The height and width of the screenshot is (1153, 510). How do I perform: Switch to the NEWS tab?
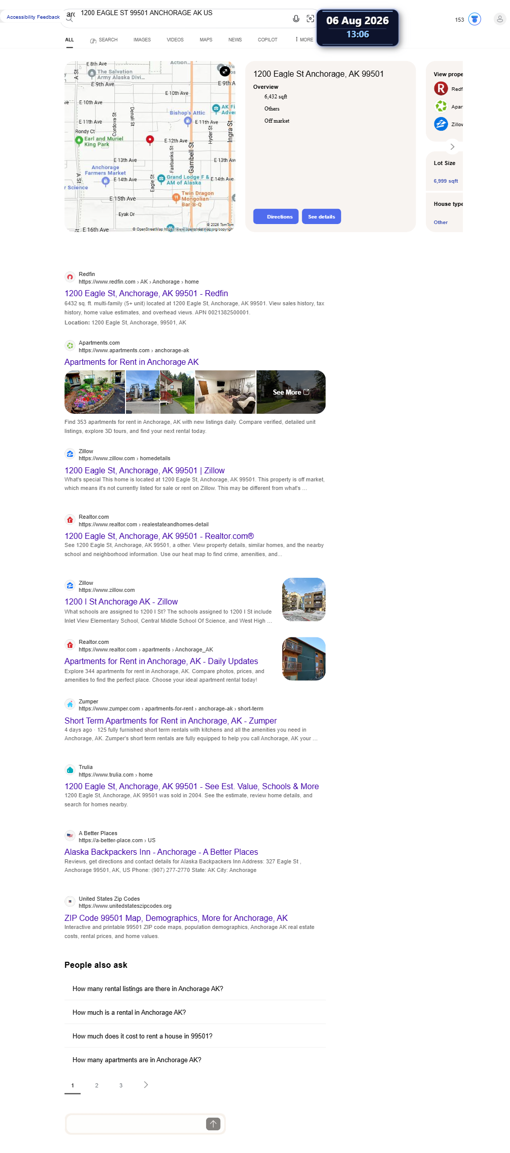point(235,39)
